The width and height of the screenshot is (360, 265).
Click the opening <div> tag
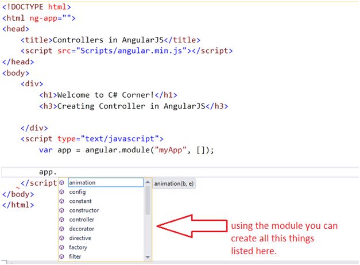32,84
